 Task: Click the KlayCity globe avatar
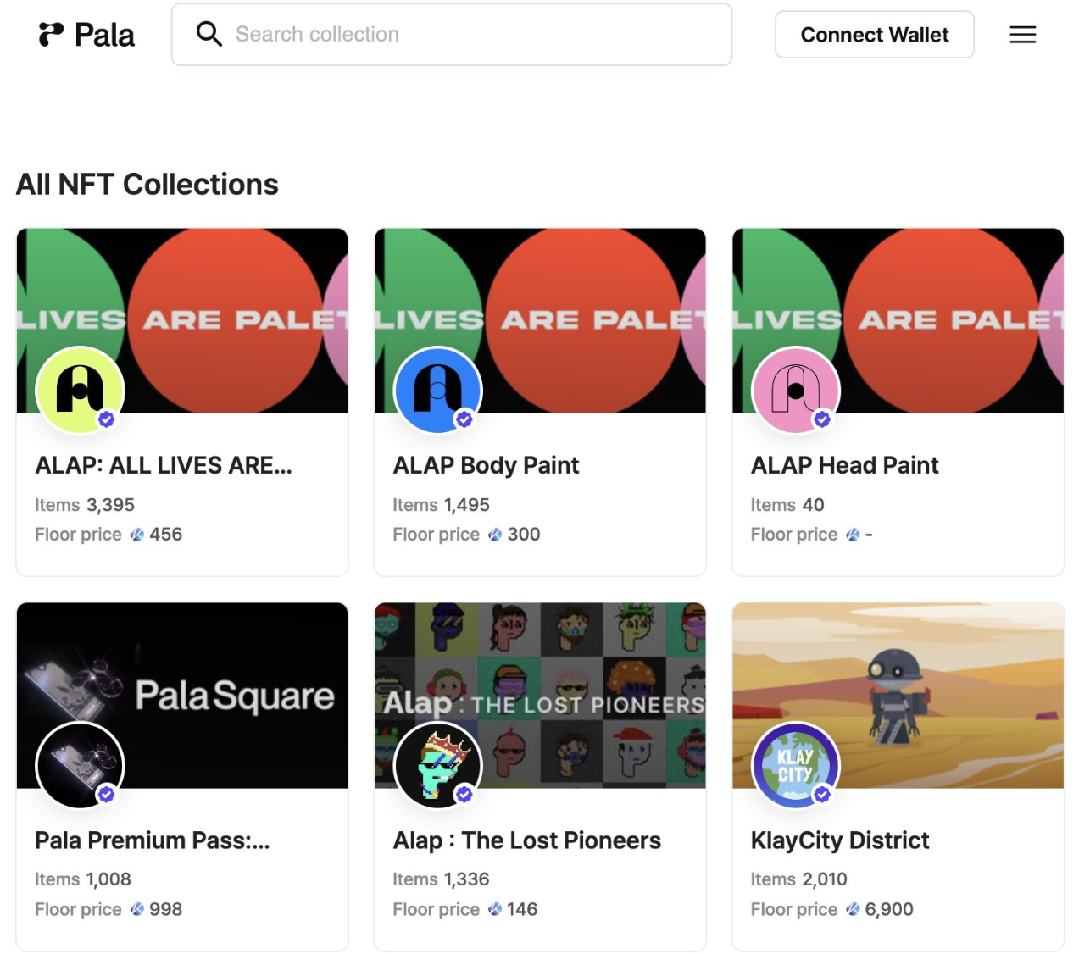pos(795,765)
